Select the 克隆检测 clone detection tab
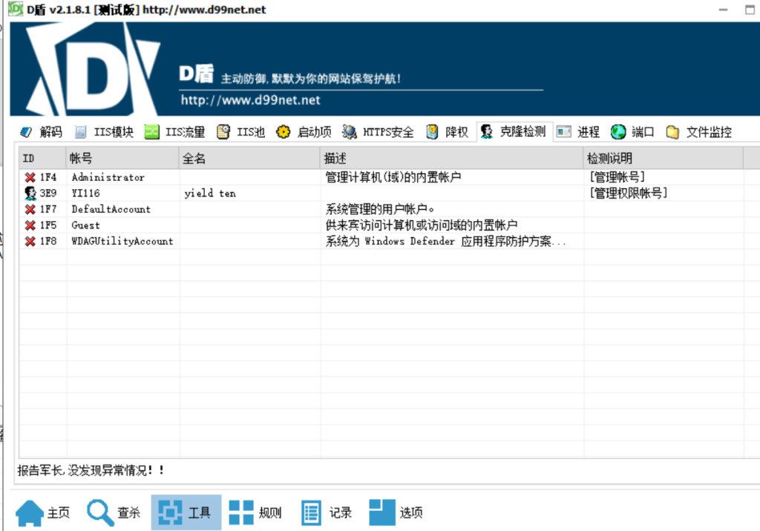This screenshot has width=760, height=531. [513, 131]
